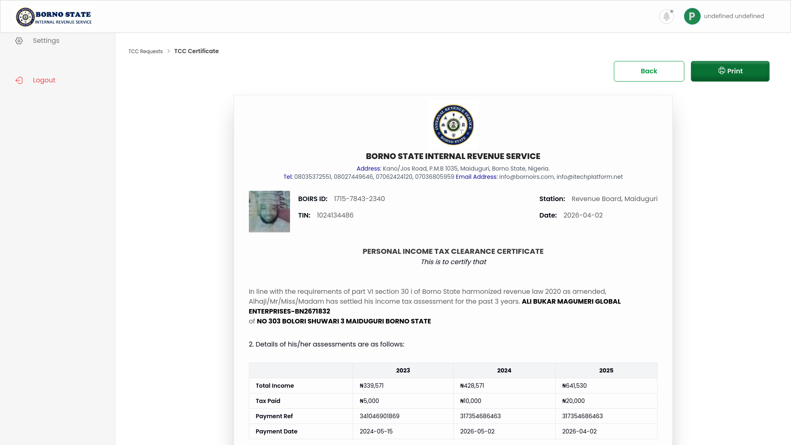Click the info@bornoirs.com email address
This screenshot has height=445, width=791.
[x=526, y=177]
